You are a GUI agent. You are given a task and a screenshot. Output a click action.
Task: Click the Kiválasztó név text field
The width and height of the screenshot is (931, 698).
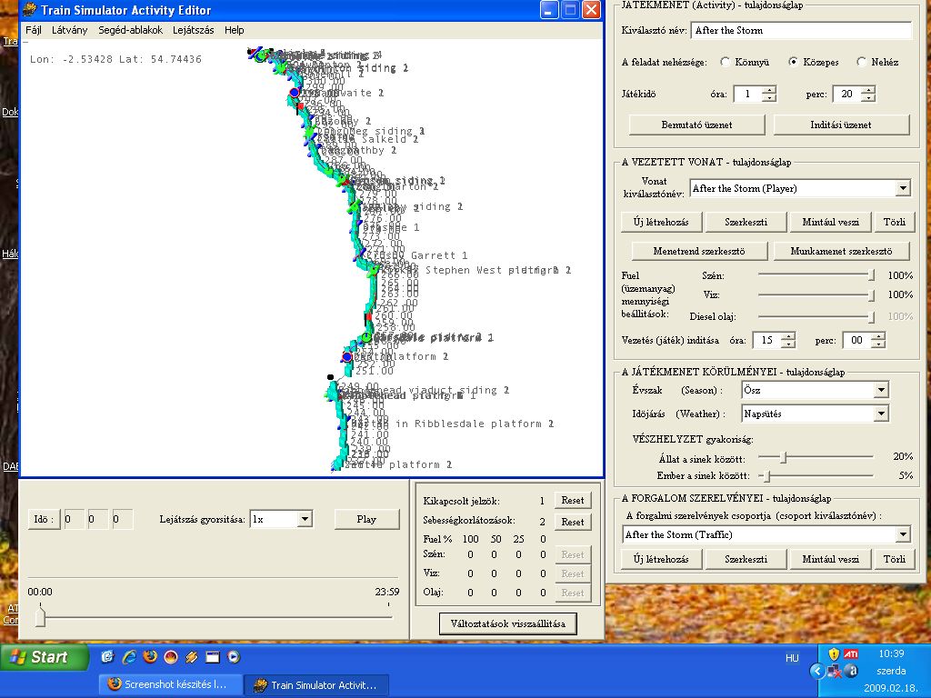point(801,30)
